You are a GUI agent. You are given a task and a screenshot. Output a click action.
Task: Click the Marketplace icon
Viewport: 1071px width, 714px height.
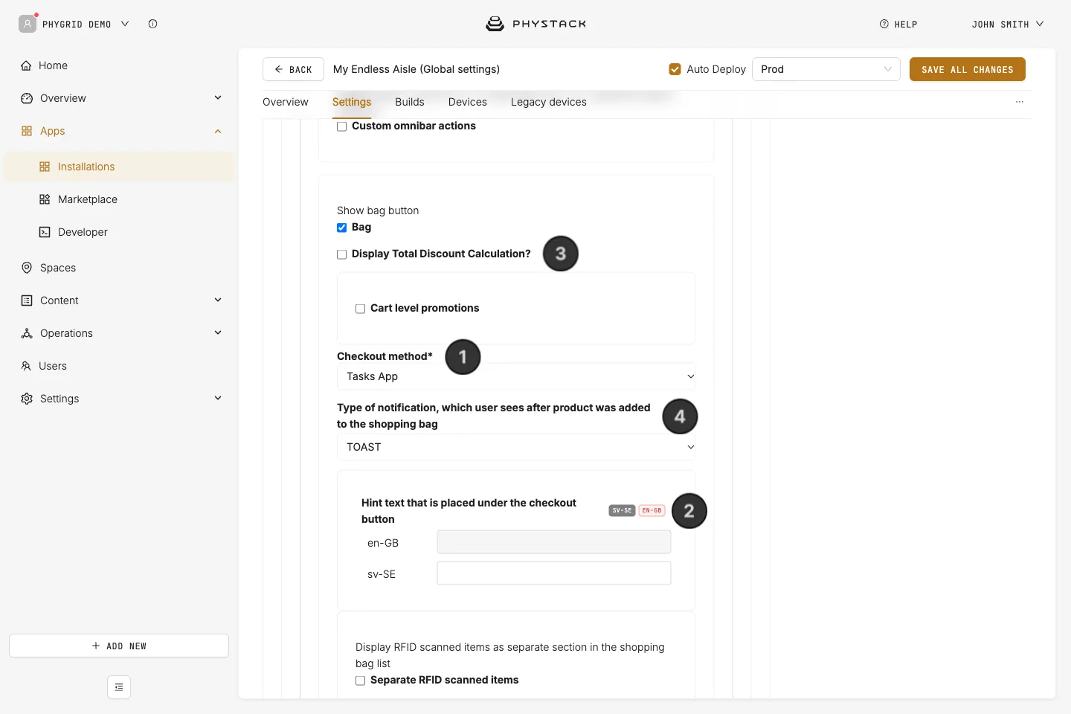click(x=45, y=199)
